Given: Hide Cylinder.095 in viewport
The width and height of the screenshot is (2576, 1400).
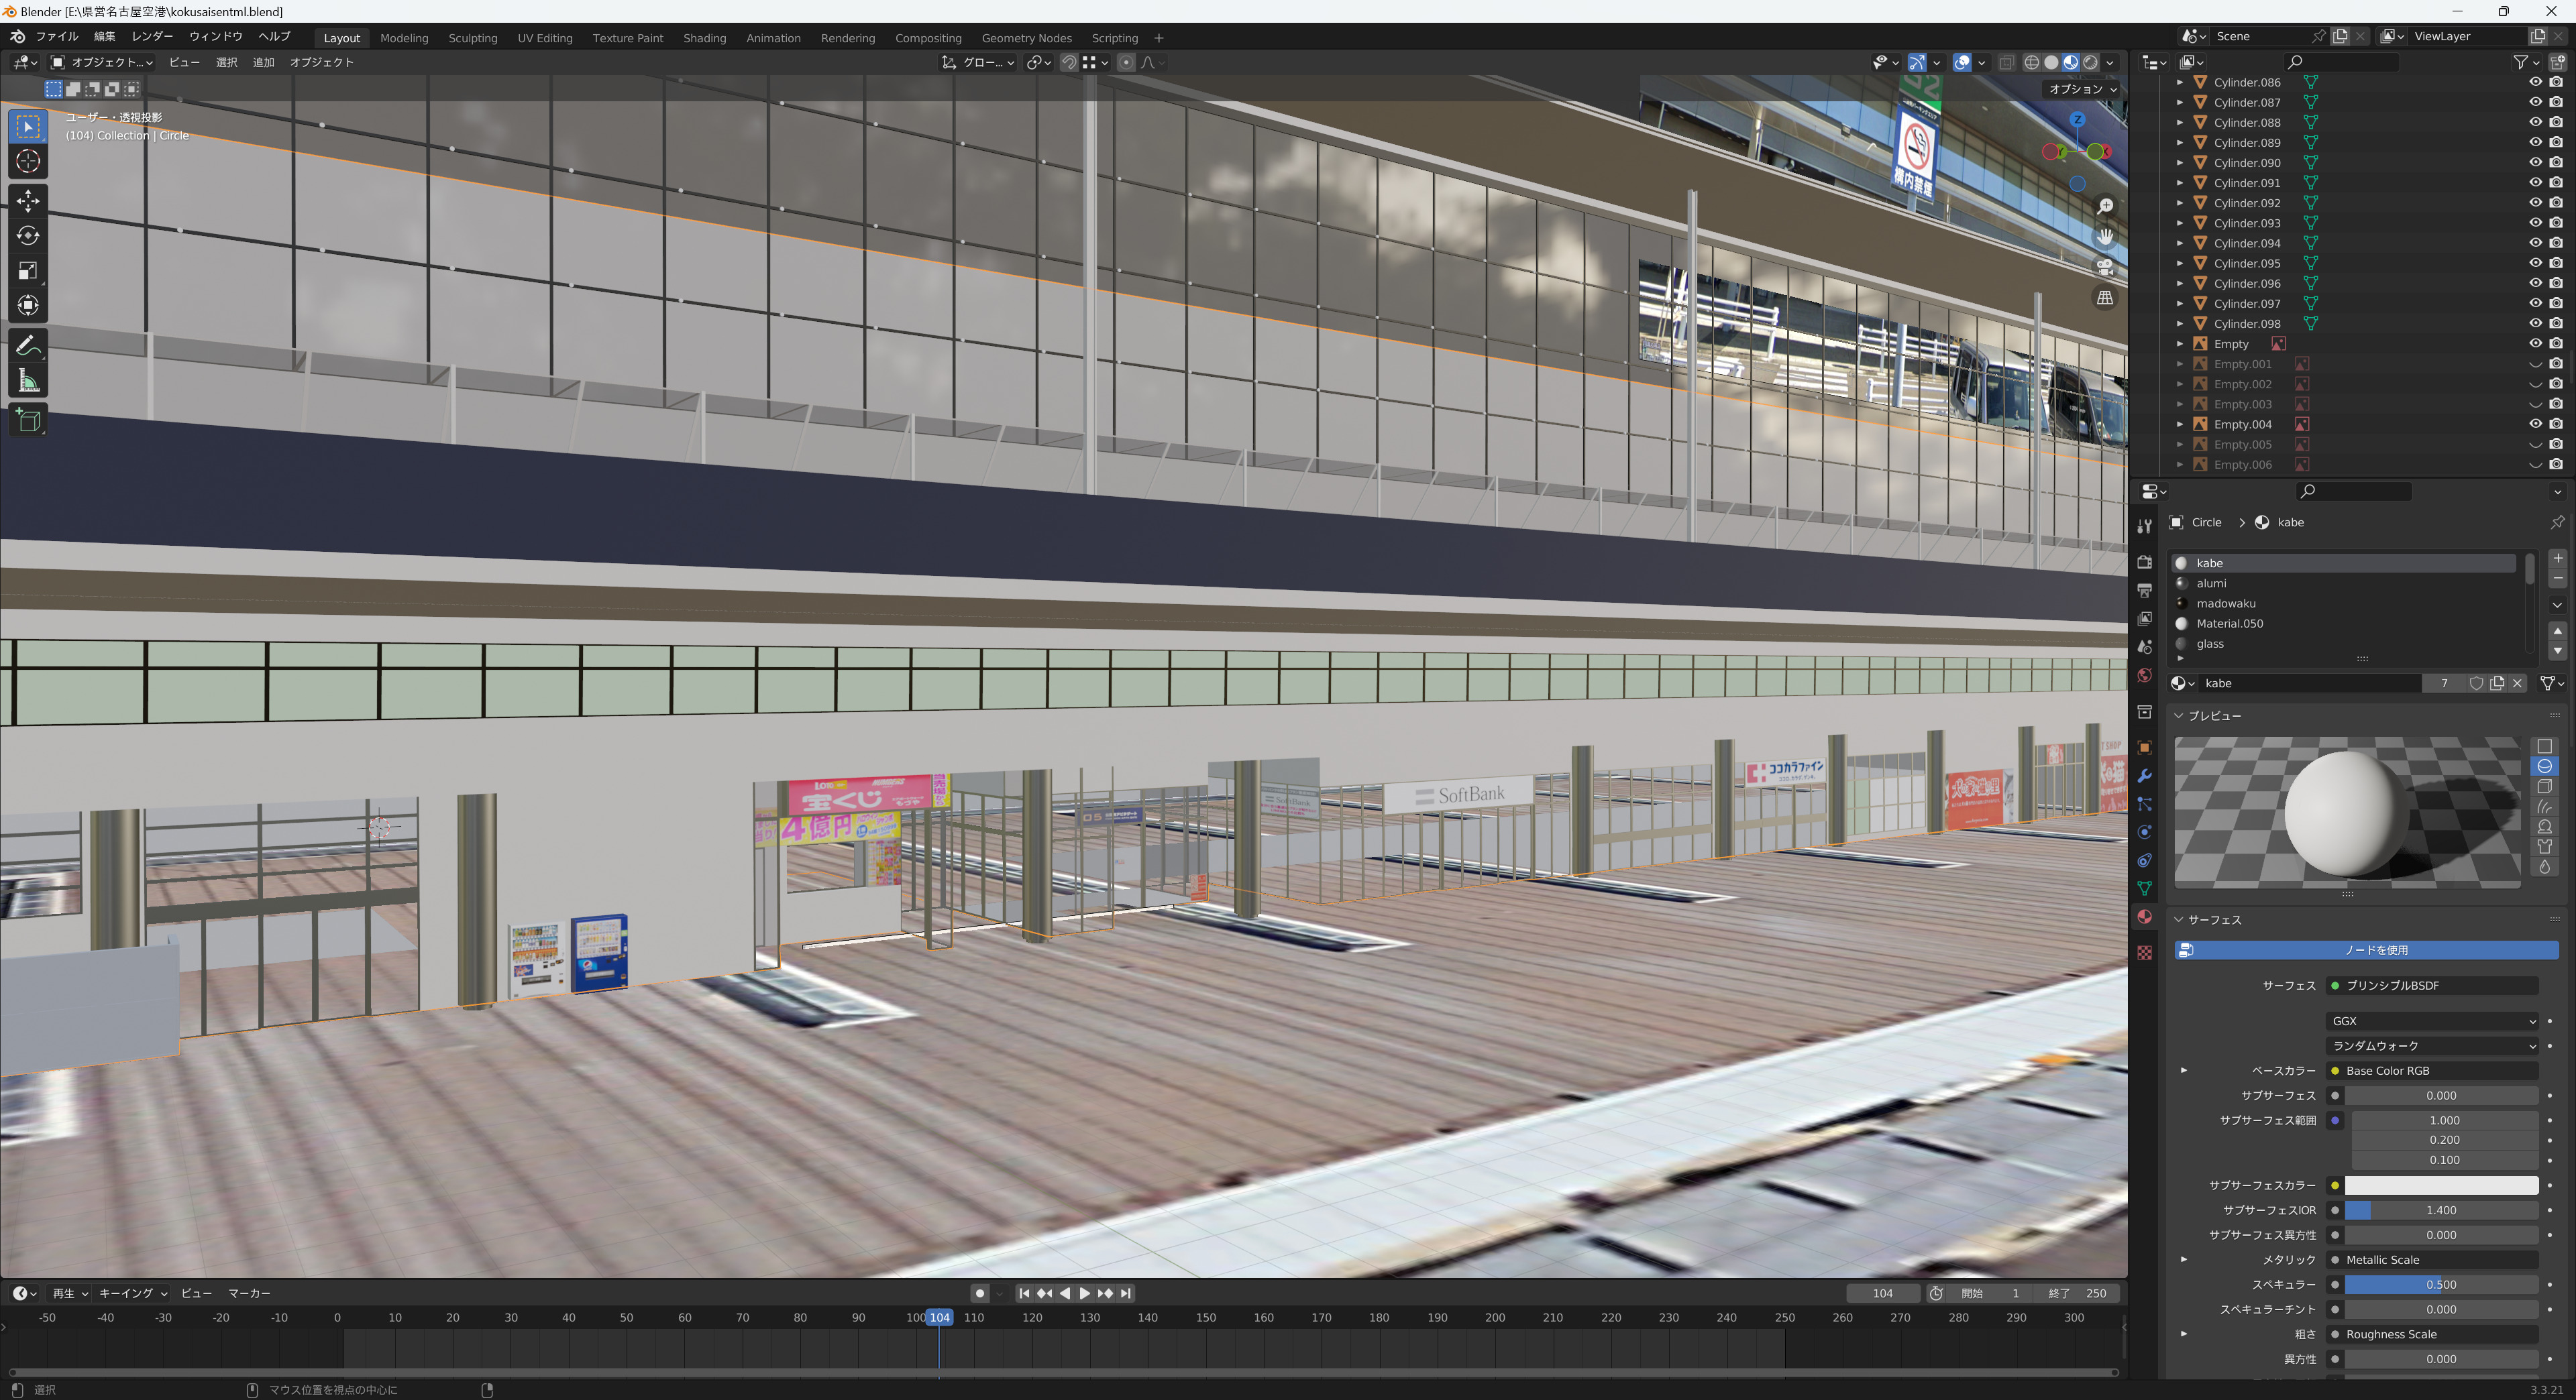Looking at the screenshot, I should [x=2535, y=264].
